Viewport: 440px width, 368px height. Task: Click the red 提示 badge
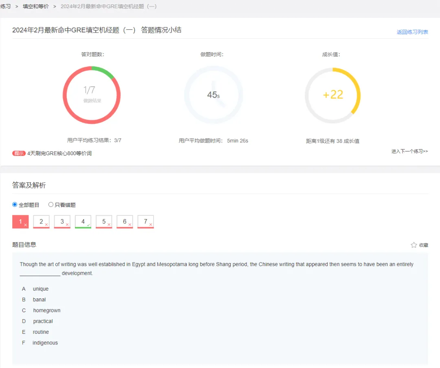point(19,153)
